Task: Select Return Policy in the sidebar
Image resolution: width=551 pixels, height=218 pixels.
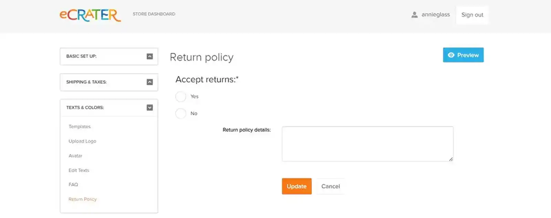Action: click(82, 199)
